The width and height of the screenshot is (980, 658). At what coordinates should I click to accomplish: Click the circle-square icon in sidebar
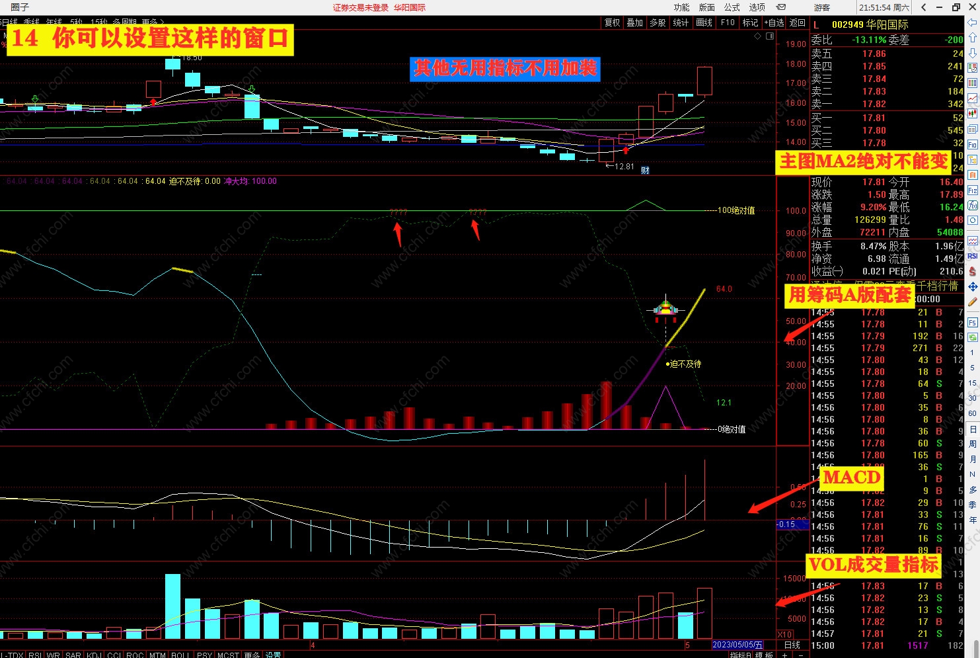(973, 220)
